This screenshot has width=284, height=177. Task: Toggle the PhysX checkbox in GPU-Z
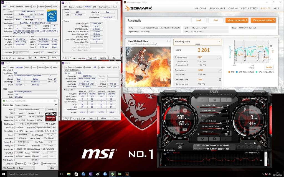click(x=34, y=164)
